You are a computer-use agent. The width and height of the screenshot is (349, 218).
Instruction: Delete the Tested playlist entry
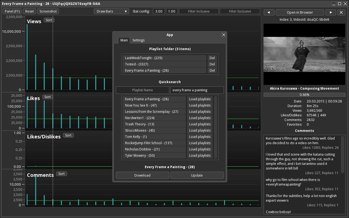click(212, 64)
